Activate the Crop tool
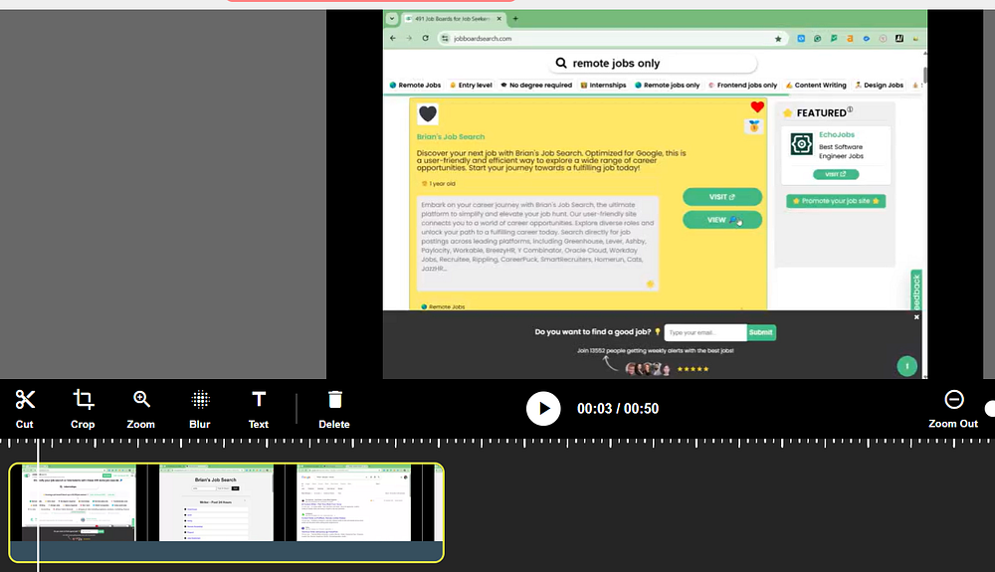 pos(83,409)
